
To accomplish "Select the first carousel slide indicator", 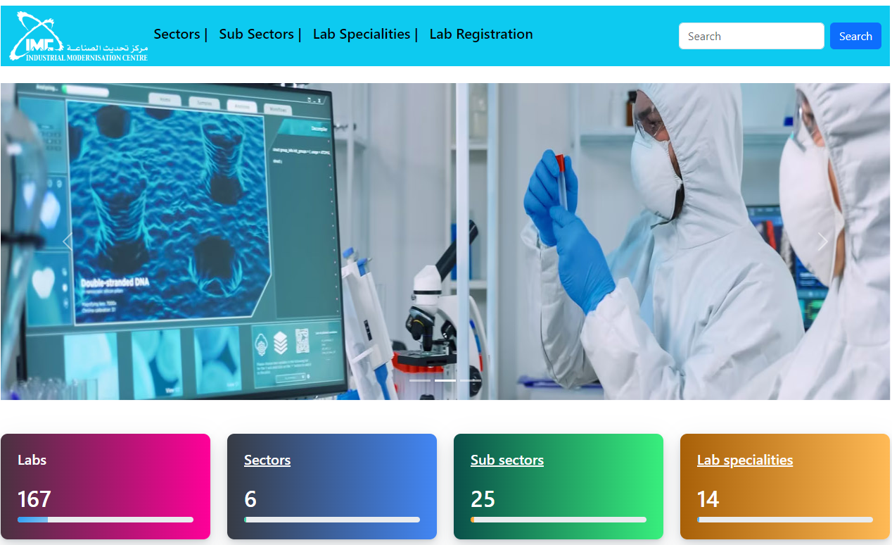I will 420,380.
